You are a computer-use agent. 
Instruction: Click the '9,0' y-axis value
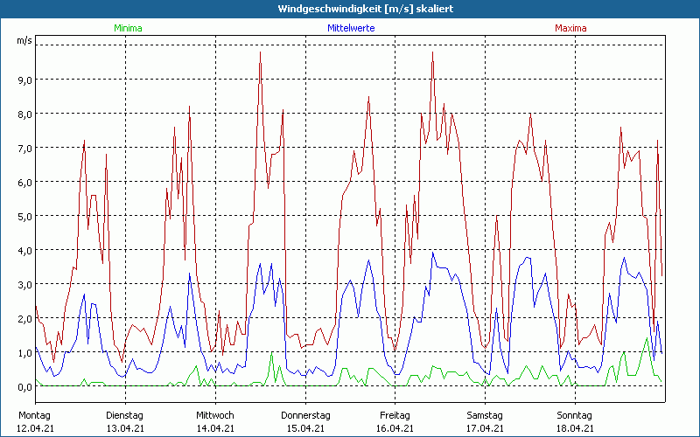(x=25, y=80)
